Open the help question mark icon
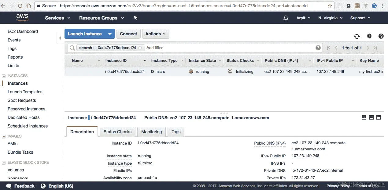 (381, 36)
